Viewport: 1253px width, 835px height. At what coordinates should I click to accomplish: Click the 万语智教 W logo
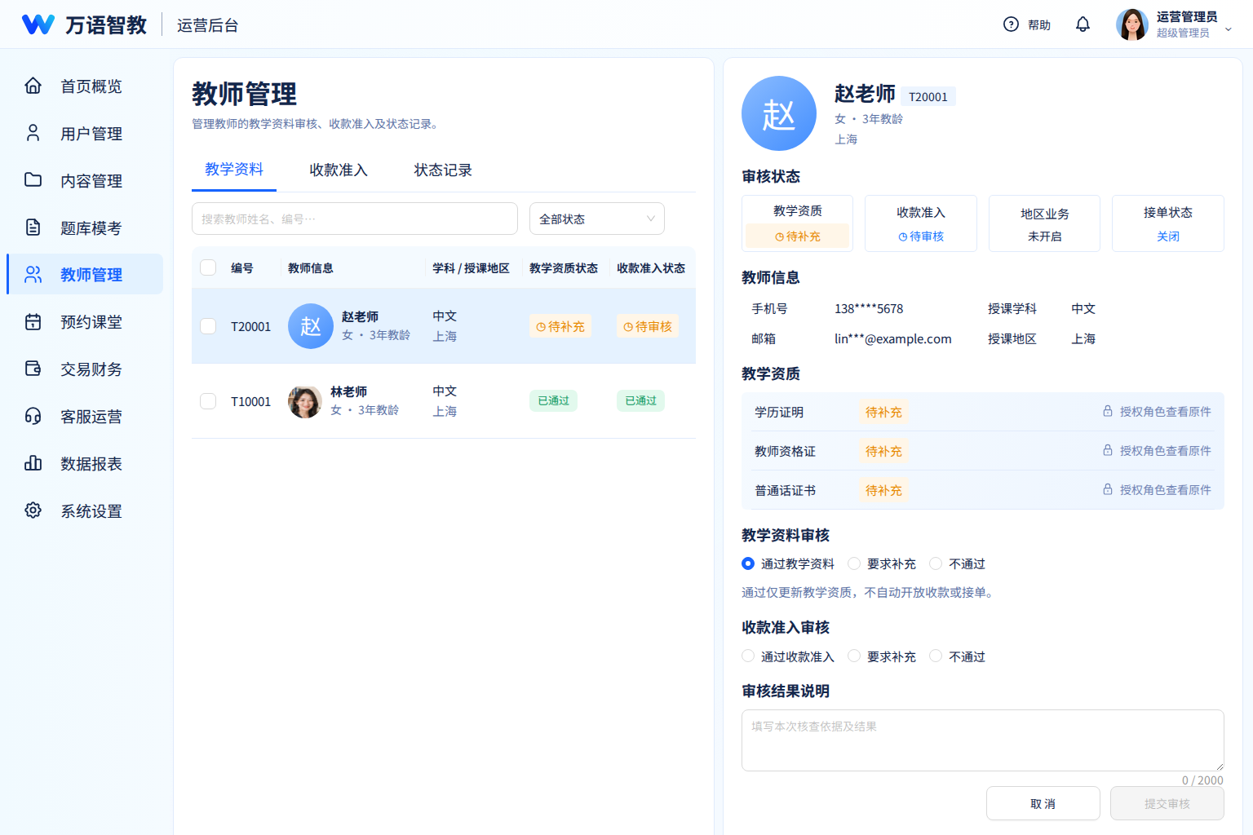coord(38,24)
